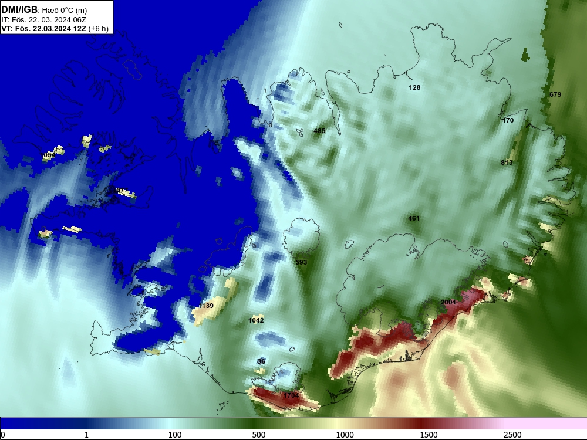The image size is (587, 440).
Task: Click the legend label 1500
Action: 429,435
